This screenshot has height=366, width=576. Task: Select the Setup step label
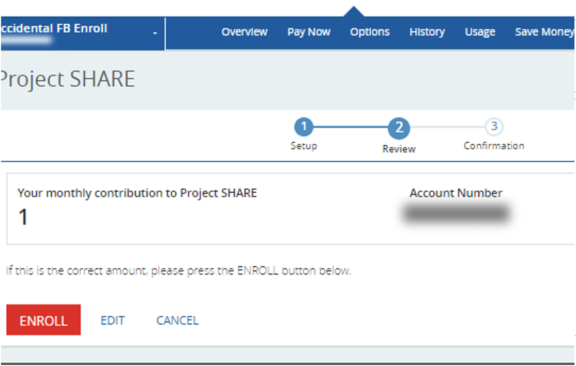click(x=304, y=146)
